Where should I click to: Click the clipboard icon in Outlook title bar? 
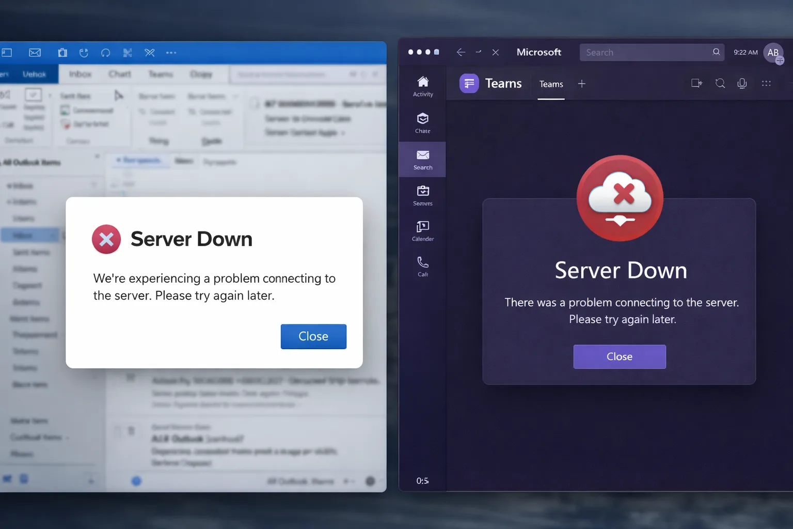62,53
